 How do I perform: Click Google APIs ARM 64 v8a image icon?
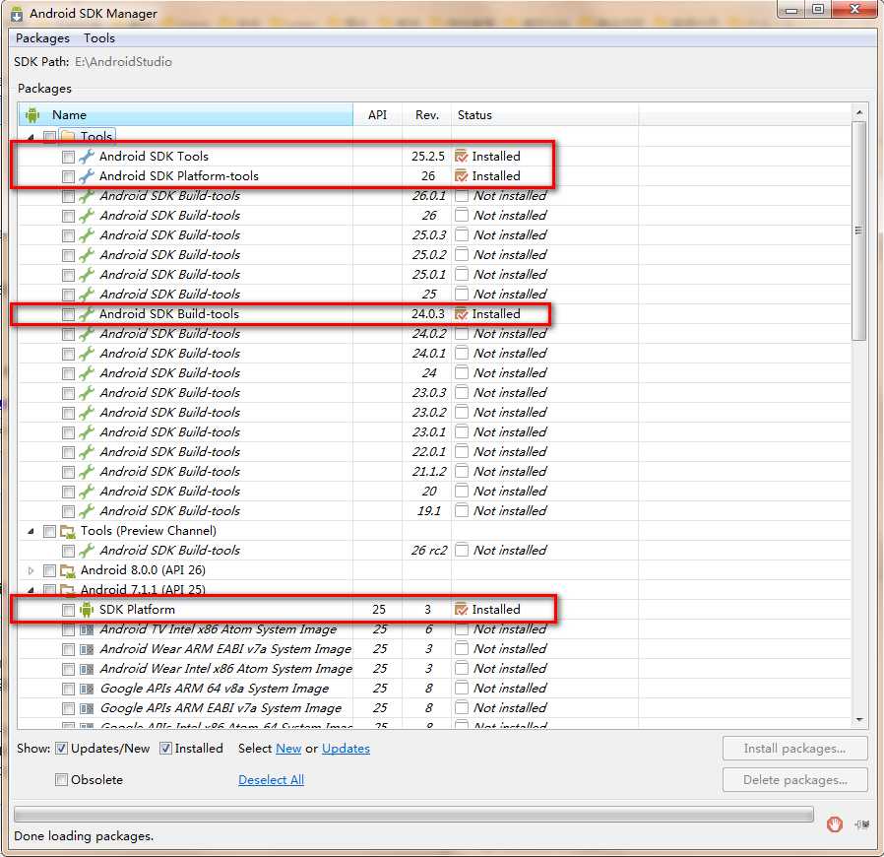[x=87, y=689]
